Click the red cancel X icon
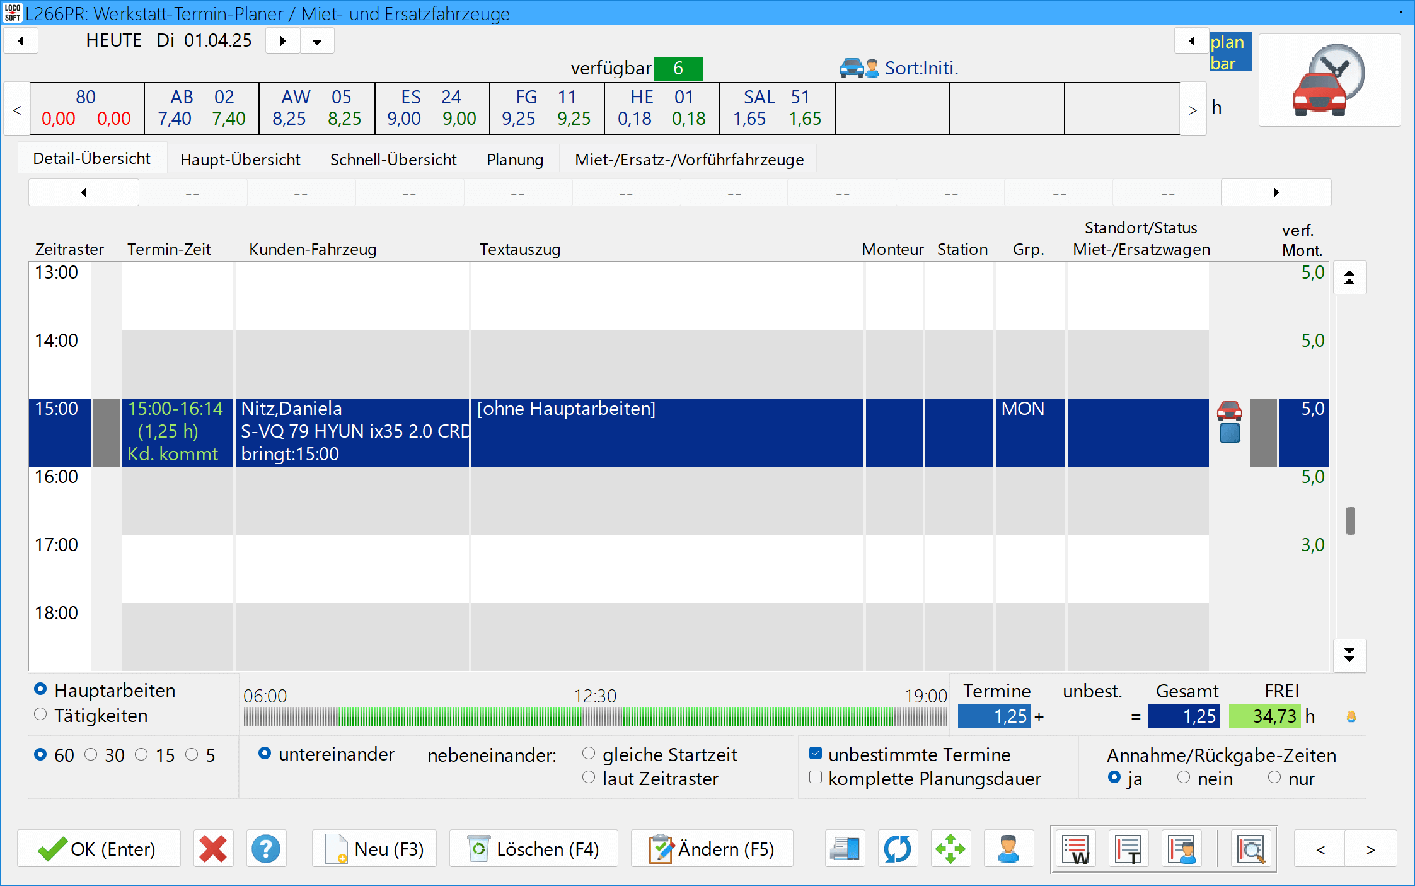 (213, 849)
